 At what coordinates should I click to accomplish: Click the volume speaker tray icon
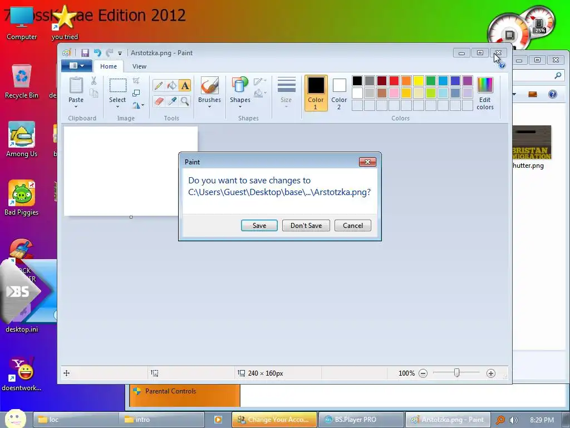(514, 420)
